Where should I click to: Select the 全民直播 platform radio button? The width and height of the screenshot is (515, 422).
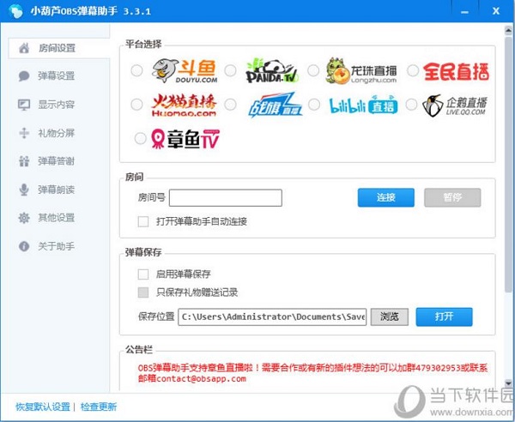pos(413,70)
